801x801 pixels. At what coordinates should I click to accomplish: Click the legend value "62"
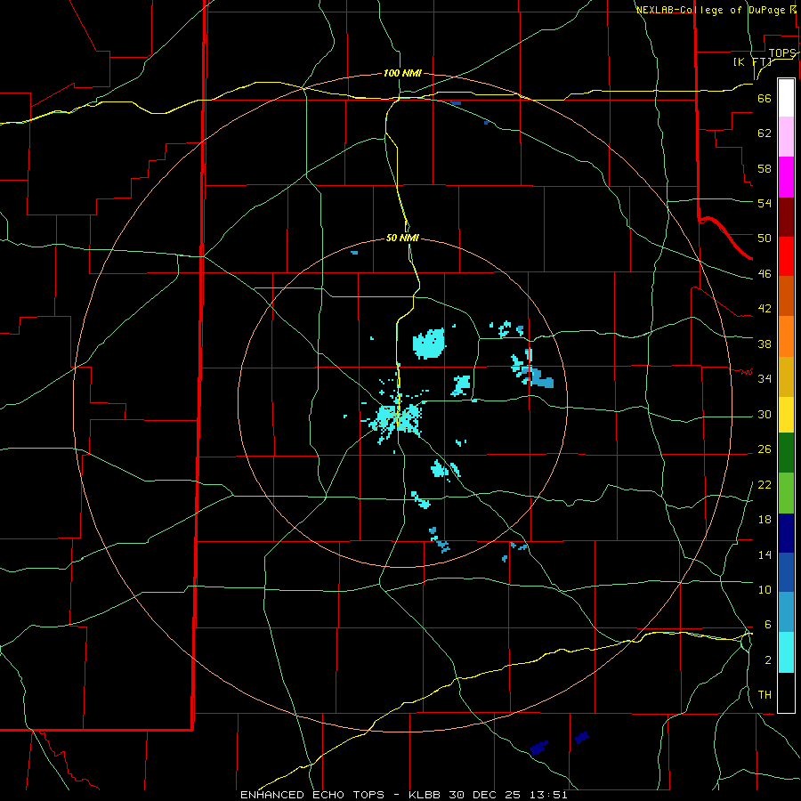[x=765, y=133]
